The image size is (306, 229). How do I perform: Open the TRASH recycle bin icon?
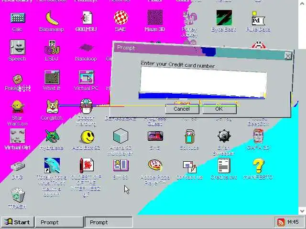pos(18,195)
